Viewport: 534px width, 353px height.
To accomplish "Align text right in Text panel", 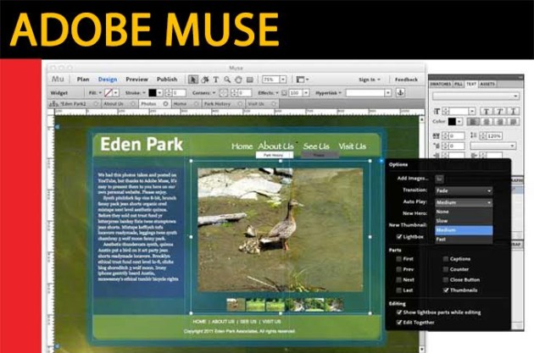I will click(x=500, y=121).
